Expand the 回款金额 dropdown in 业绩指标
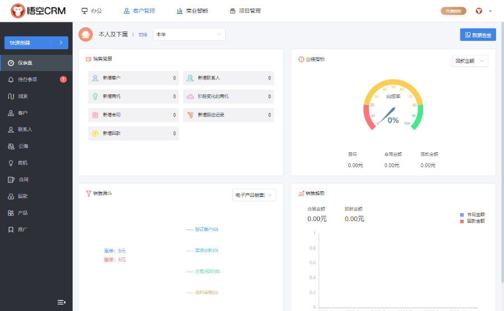The width and height of the screenshot is (504, 311). [x=469, y=61]
